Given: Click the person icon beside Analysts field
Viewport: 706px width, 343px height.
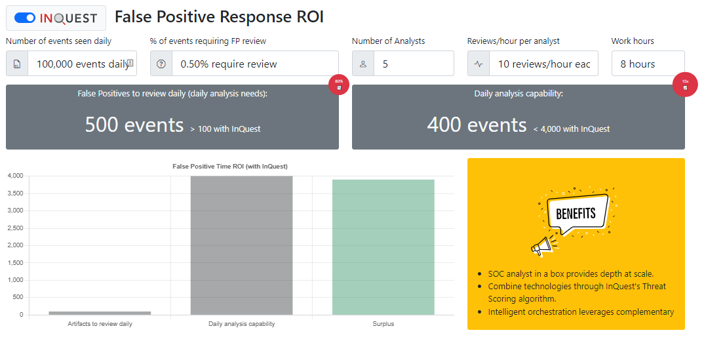Looking at the screenshot, I should [x=363, y=64].
